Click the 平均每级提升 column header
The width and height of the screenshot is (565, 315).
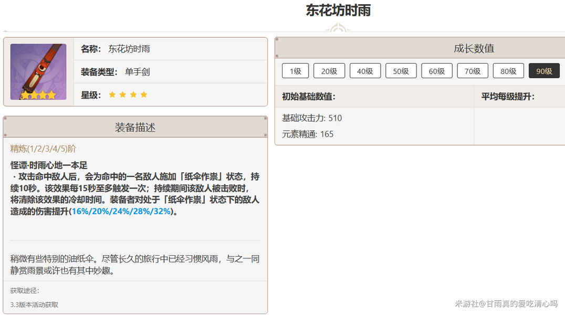click(508, 97)
